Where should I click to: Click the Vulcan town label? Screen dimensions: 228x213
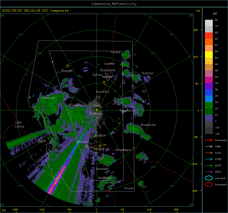tap(129, 188)
